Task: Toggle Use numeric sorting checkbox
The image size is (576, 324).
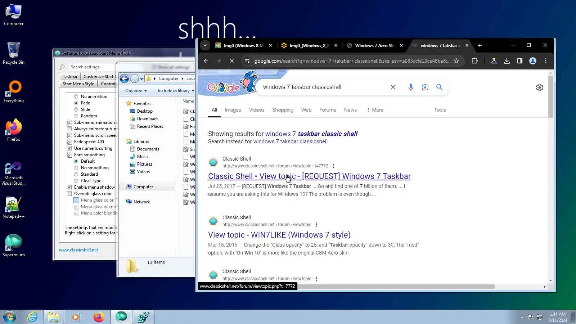Action: [x=69, y=148]
